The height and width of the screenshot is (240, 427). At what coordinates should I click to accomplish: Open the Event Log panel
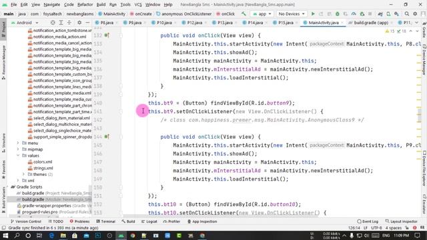[x=368, y=221]
